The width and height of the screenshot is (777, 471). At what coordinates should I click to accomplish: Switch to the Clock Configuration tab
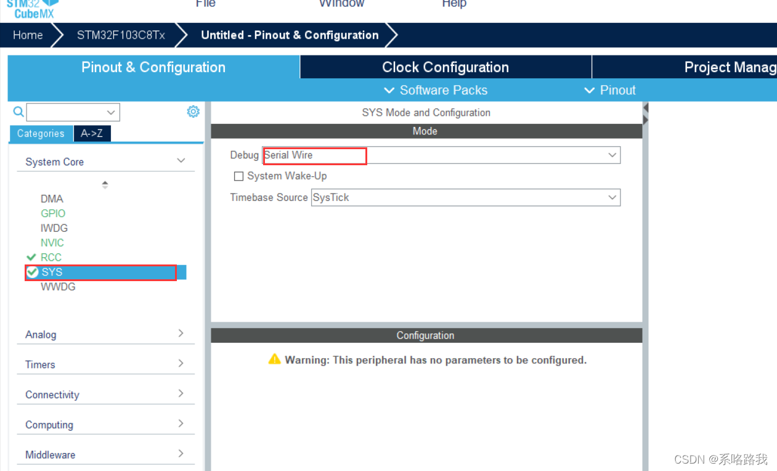click(445, 67)
